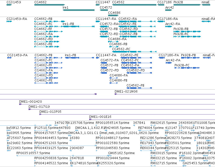Click EST bs58f12.5prime label
The width and height of the screenshot is (215, 167).
tap(19, 128)
